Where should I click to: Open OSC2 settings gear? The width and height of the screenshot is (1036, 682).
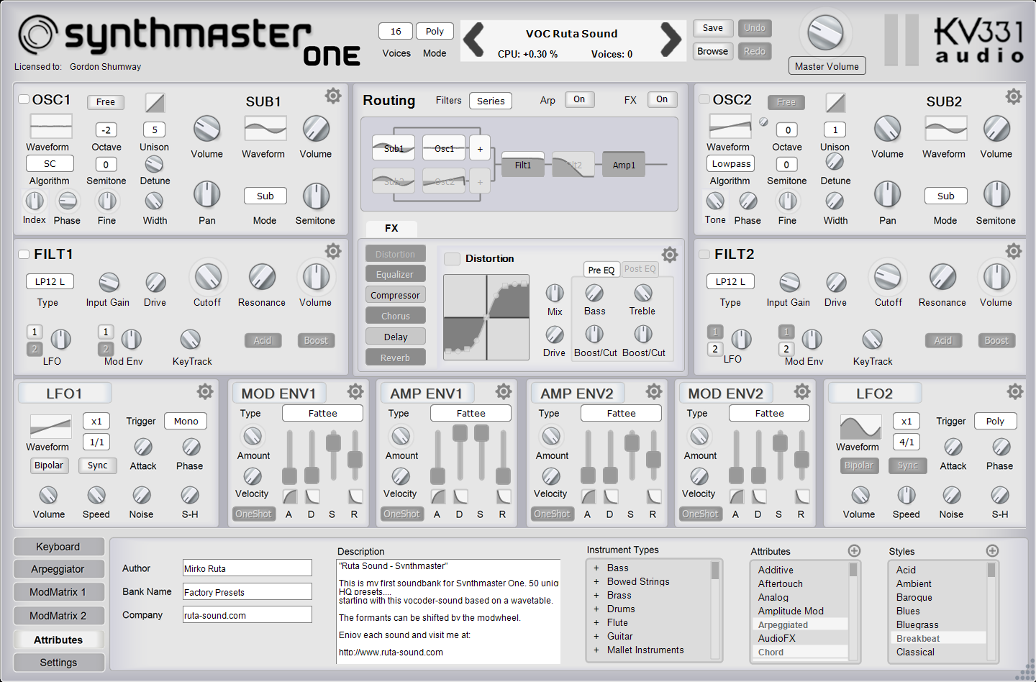[x=1013, y=96]
